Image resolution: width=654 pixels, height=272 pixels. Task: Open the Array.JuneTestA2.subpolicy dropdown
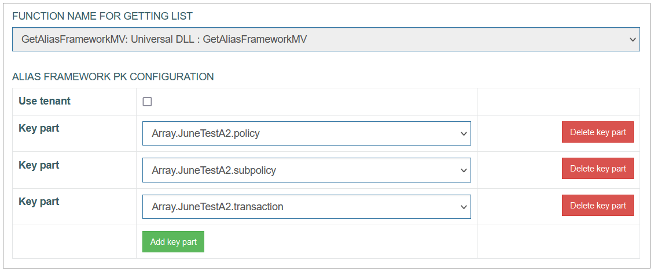point(307,170)
